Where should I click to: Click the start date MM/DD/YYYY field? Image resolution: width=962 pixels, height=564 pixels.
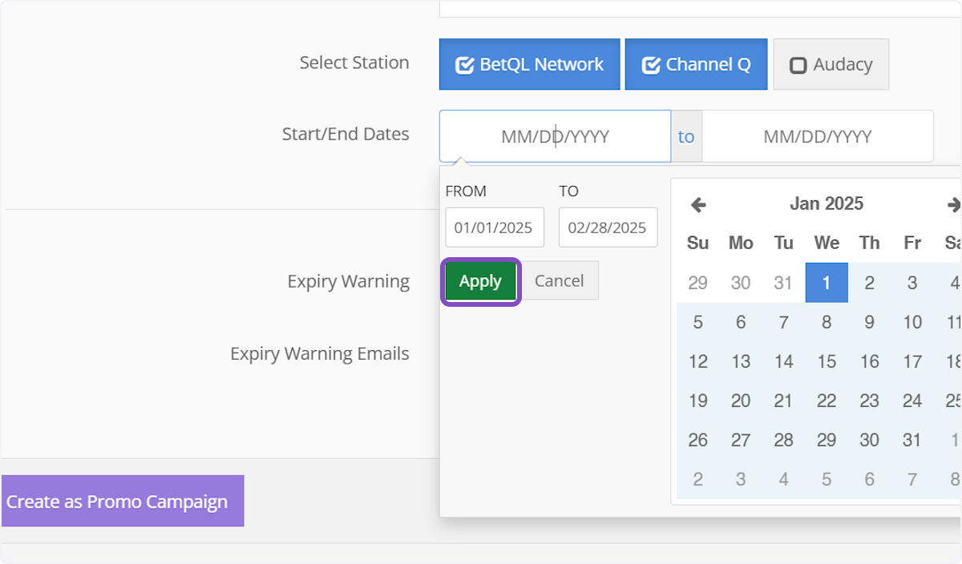coord(555,137)
